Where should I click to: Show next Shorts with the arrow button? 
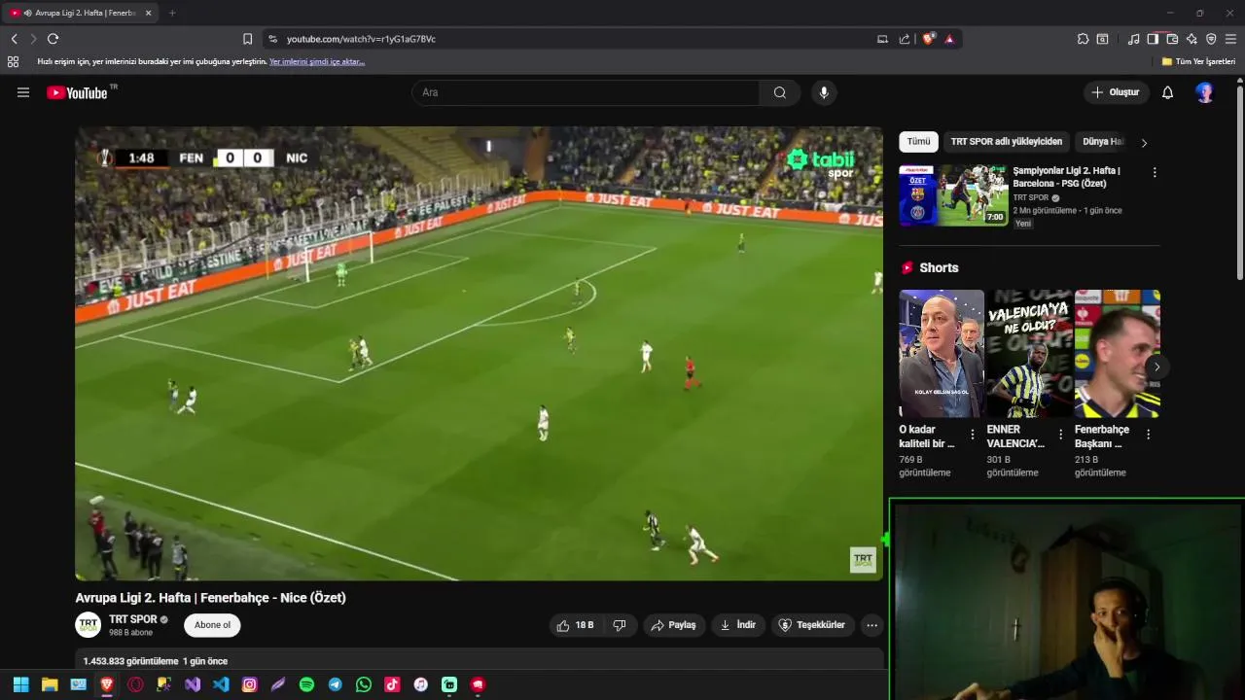pyautogui.click(x=1156, y=367)
